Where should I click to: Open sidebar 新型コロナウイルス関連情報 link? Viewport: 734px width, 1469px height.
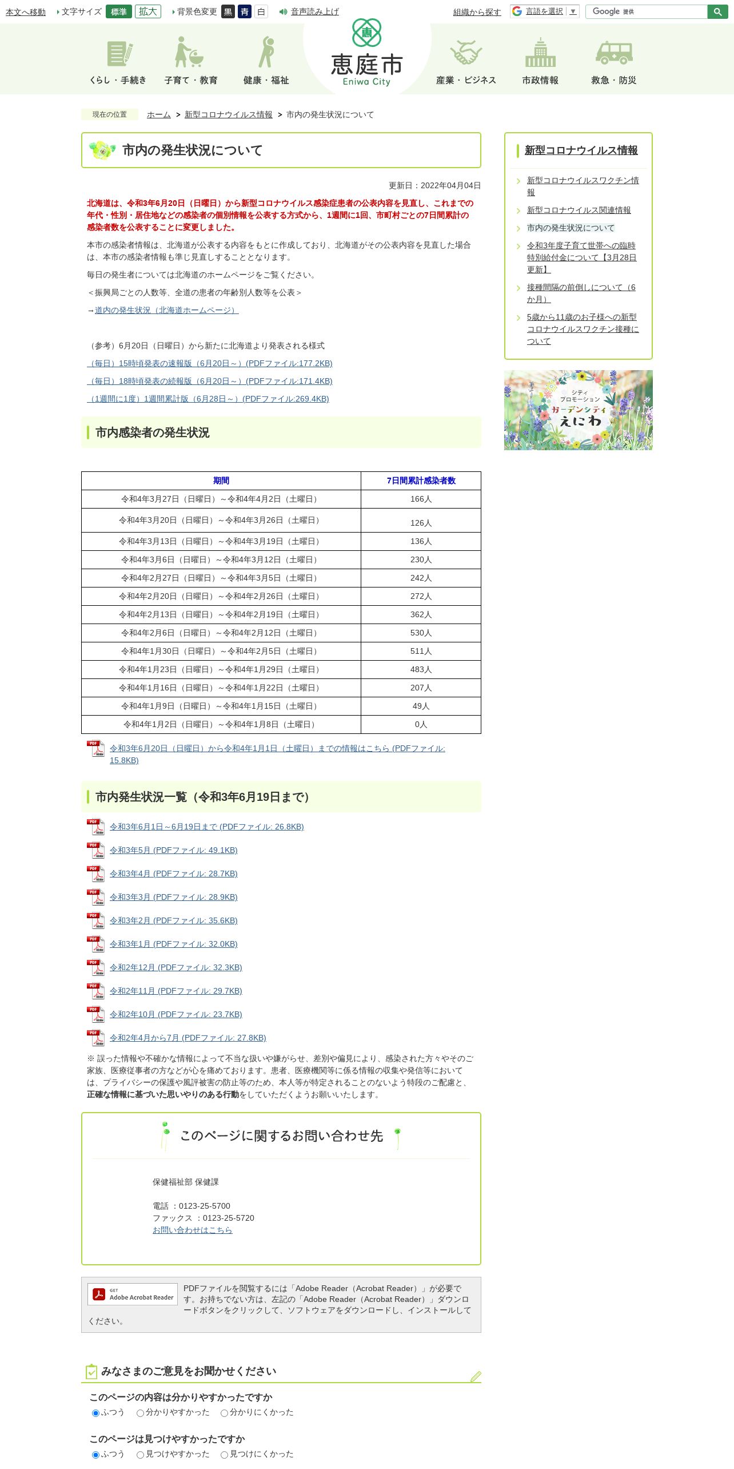point(579,210)
